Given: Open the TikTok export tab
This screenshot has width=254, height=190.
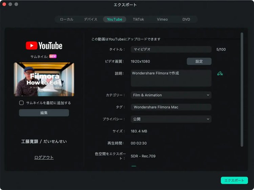Looking at the screenshot, I should coord(138,19).
